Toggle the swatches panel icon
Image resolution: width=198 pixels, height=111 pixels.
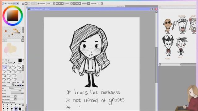[15, 3]
